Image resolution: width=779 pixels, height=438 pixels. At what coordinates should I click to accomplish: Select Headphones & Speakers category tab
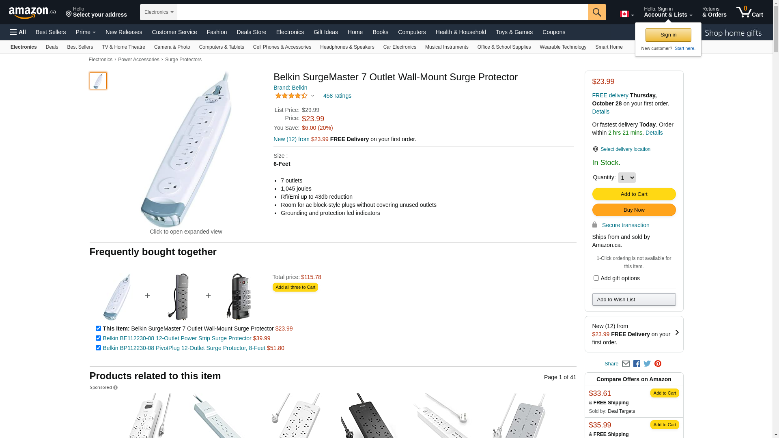click(x=347, y=47)
